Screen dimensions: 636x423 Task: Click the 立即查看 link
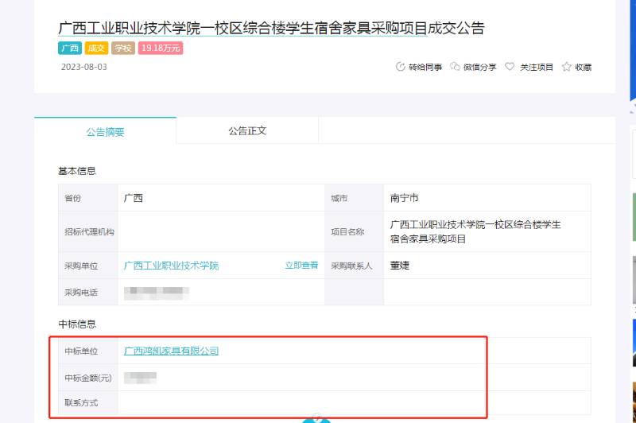click(x=301, y=266)
